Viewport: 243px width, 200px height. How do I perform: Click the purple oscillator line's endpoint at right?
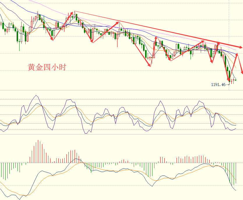(236, 128)
